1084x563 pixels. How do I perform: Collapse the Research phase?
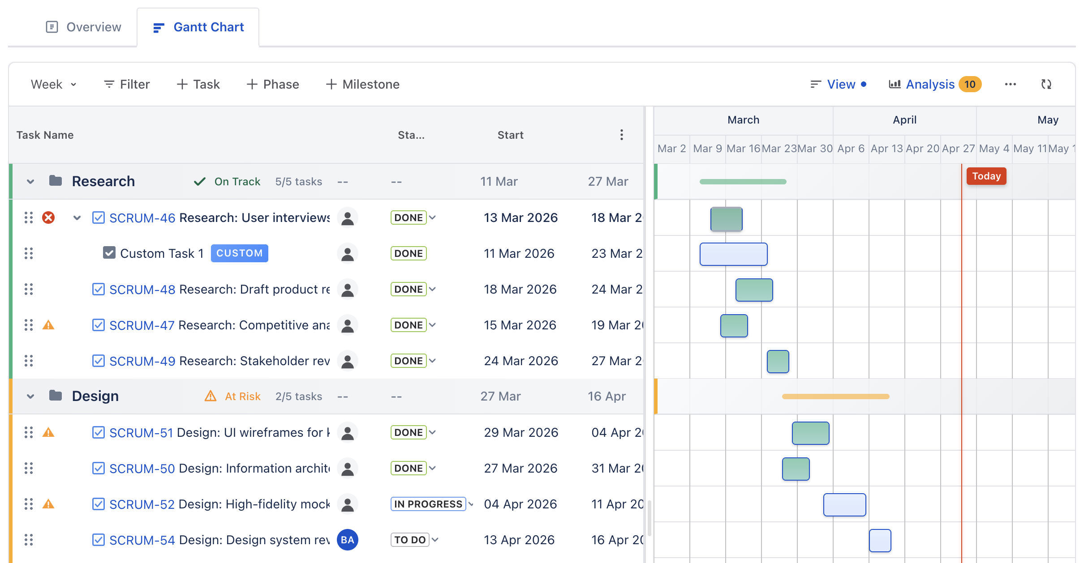(x=30, y=181)
